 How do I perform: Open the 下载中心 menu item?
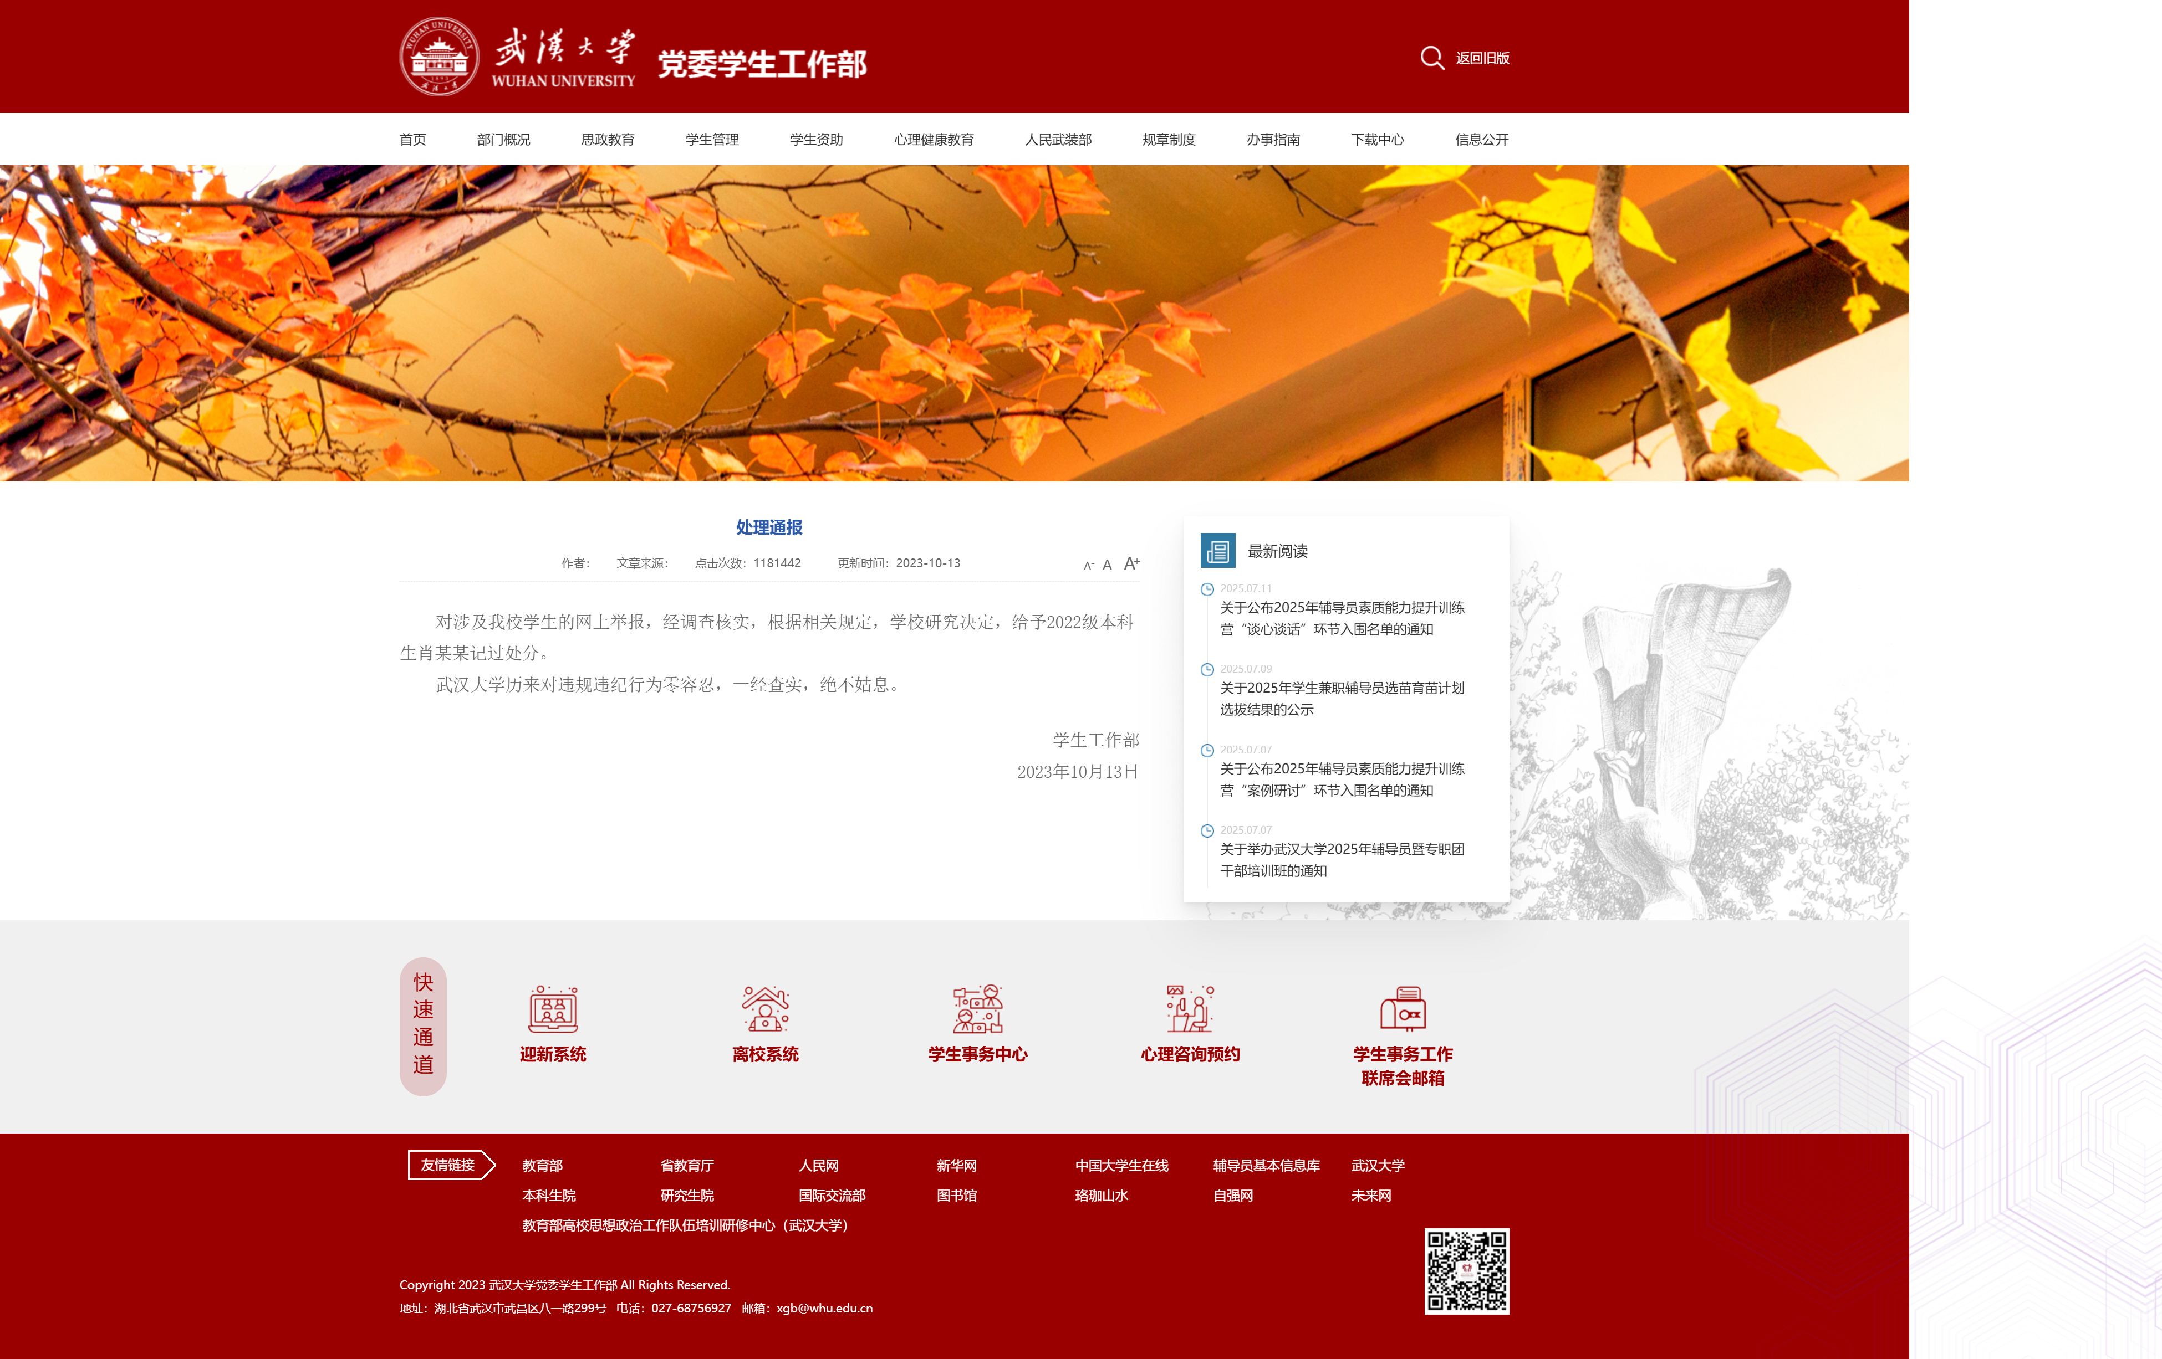tap(1377, 139)
